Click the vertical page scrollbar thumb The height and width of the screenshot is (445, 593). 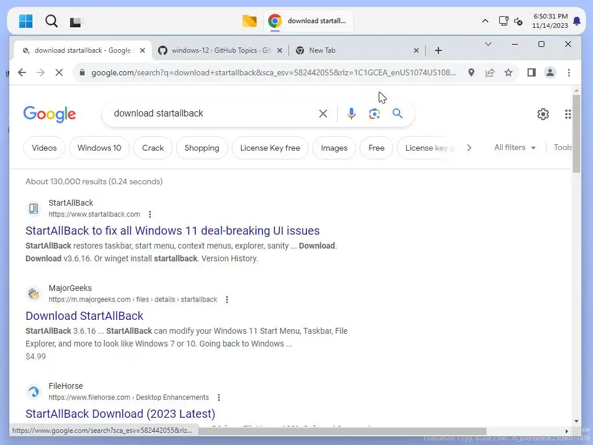click(x=576, y=134)
